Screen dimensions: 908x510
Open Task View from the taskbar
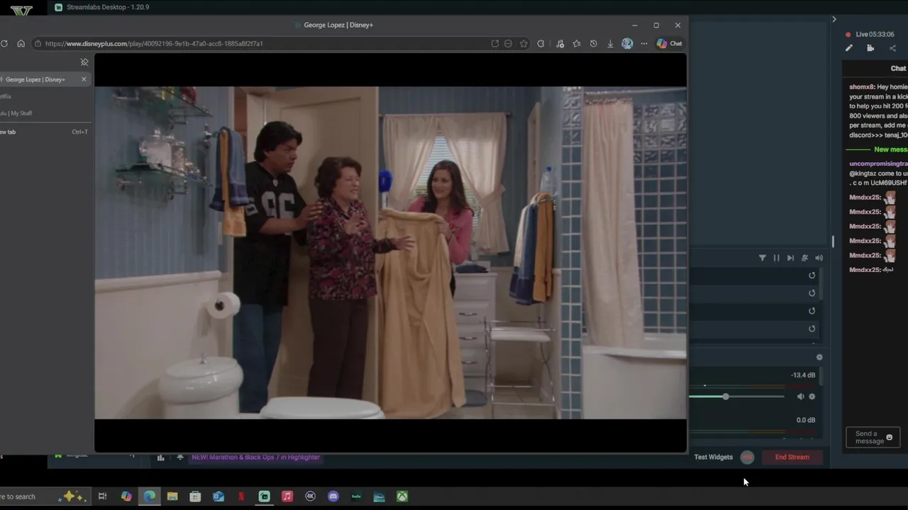coord(102,497)
